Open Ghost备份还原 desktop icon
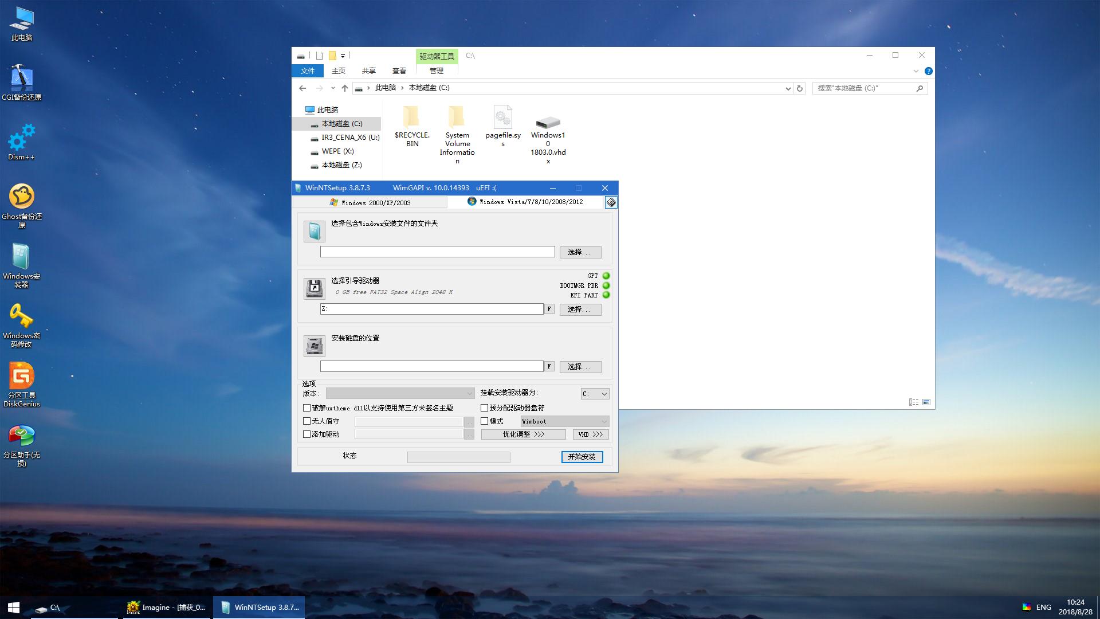Image resolution: width=1100 pixels, height=619 pixels. [22, 205]
